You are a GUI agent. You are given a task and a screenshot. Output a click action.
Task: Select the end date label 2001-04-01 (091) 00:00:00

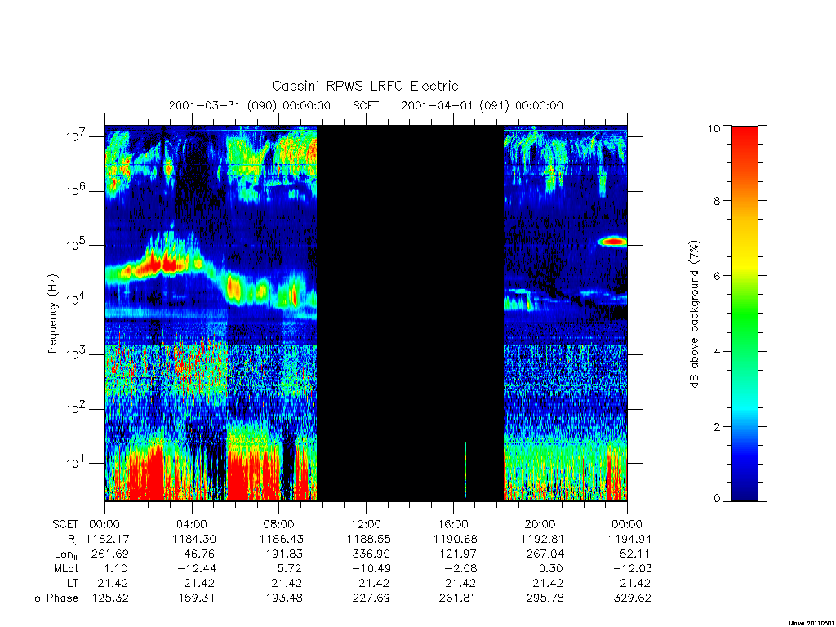482,105
